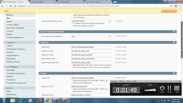Open the recorder Capture menu
Screen dimensions: 183x103
coord(114,81)
